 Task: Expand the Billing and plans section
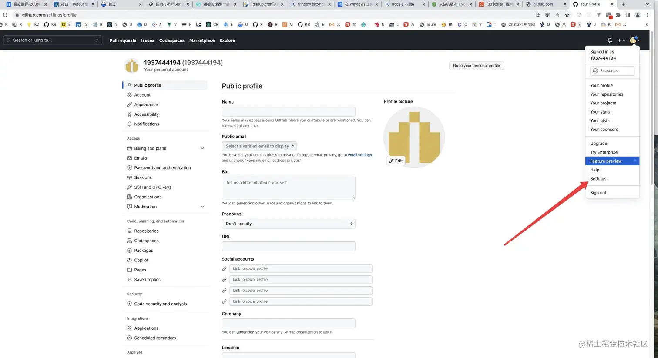(202, 148)
